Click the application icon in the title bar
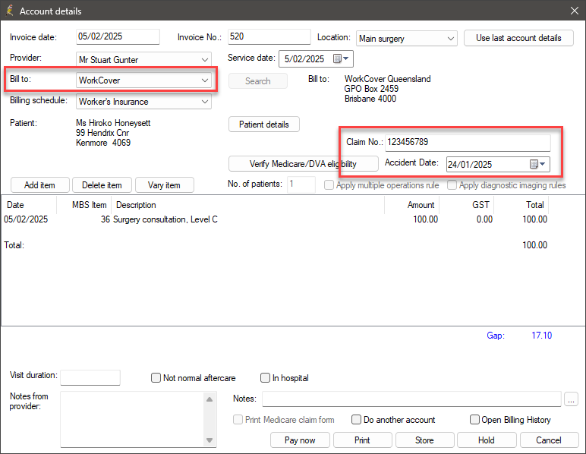 click(x=10, y=11)
